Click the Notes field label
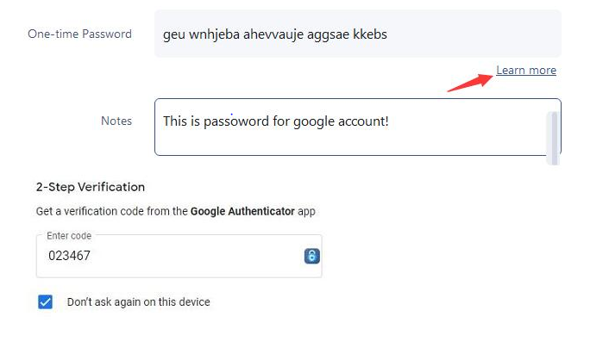This screenshot has height=360, width=609. pyautogui.click(x=116, y=121)
